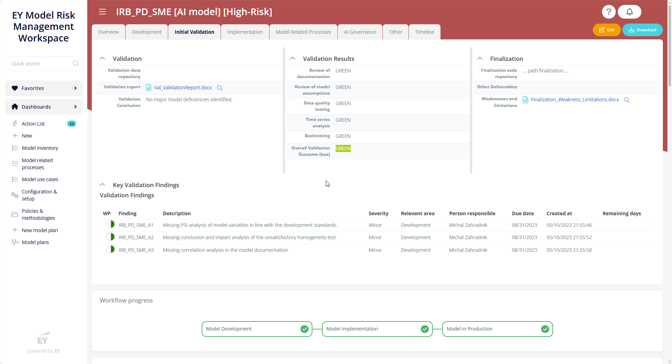Click the status icon for finding IRB_PD_SME_A3
The height and width of the screenshot is (364, 672).
click(x=111, y=249)
